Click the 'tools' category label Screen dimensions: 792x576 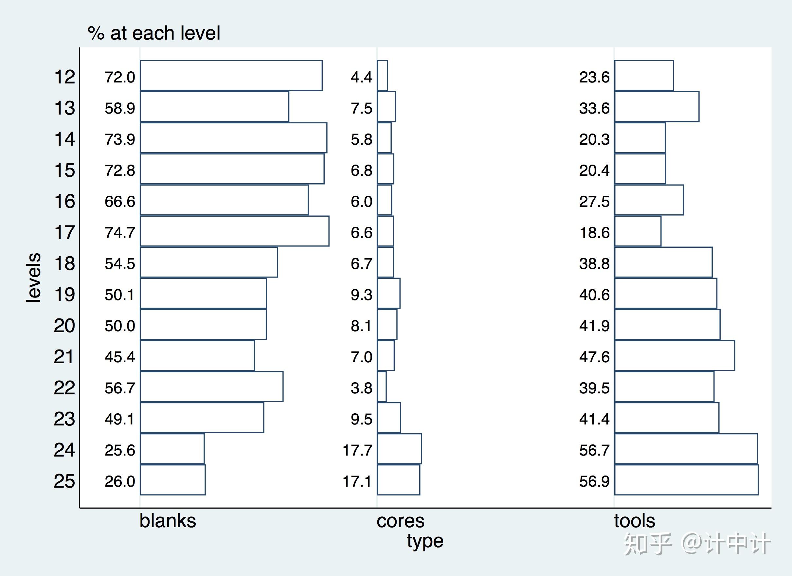(x=634, y=521)
